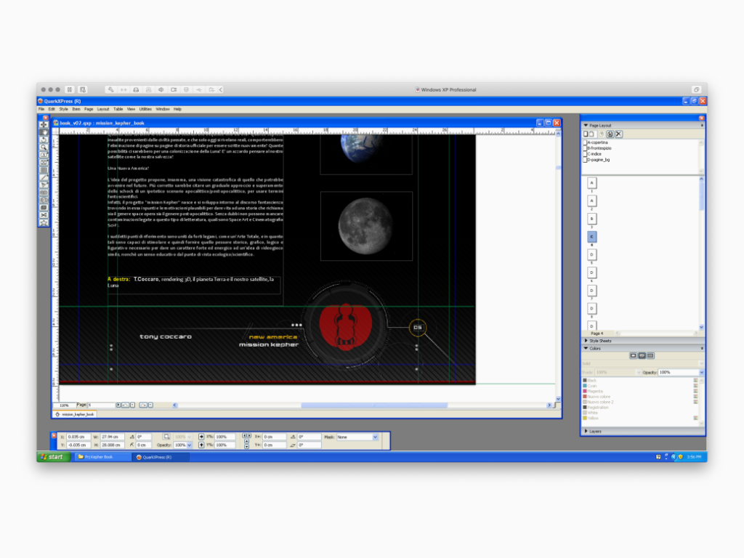Open the Window menu
Image resolution: width=744 pixels, height=558 pixels.
[162, 109]
